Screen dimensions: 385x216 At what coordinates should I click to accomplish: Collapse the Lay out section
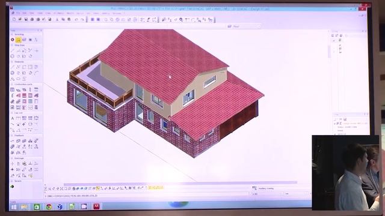coord(12,113)
